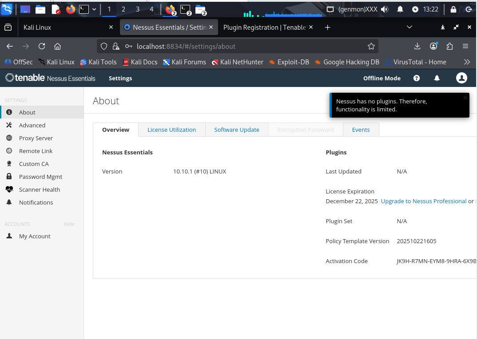The width and height of the screenshot is (477, 339).
Task: Launch Firefox from the top panel
Action: pyautogui.click(x=71, y=9)
